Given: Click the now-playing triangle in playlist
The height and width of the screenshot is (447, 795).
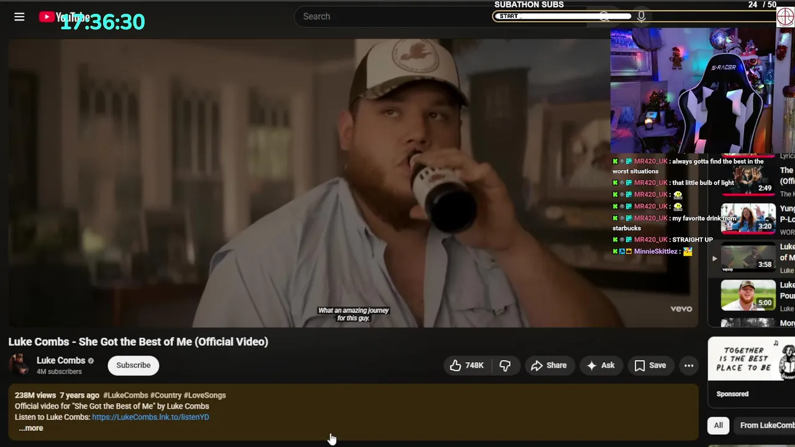Looking at the screenshot, I should [x=714, y=258].
